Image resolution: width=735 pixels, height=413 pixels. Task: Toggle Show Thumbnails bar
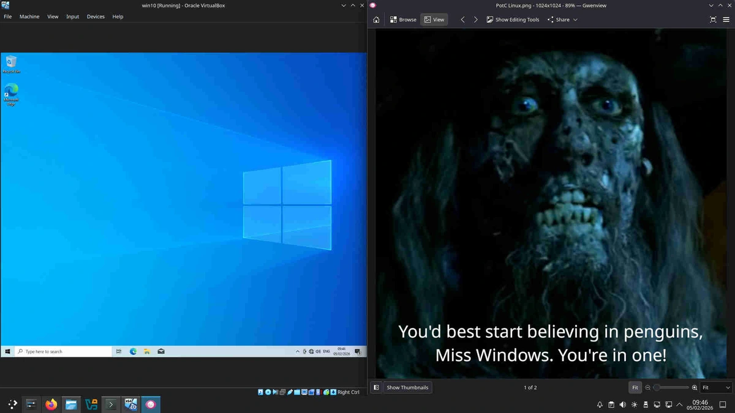tap(407, 387)
